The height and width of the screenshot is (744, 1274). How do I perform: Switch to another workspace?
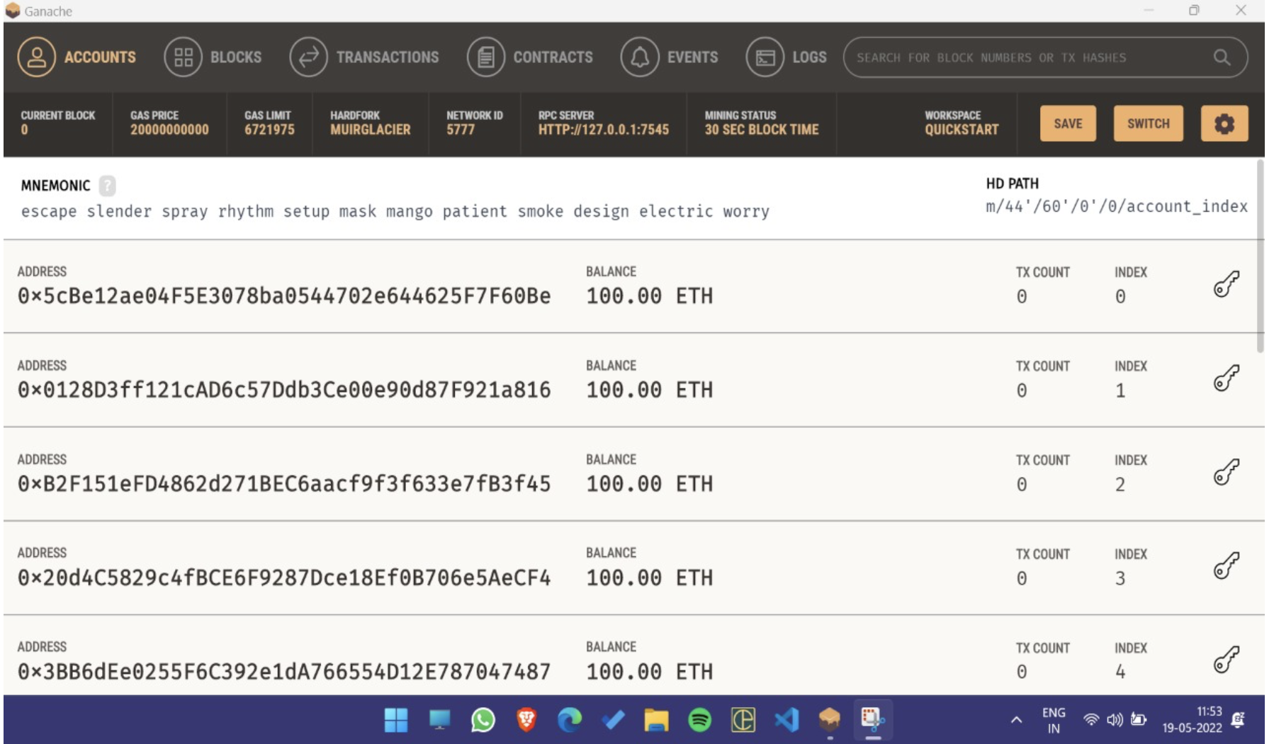coord(1149,123)
